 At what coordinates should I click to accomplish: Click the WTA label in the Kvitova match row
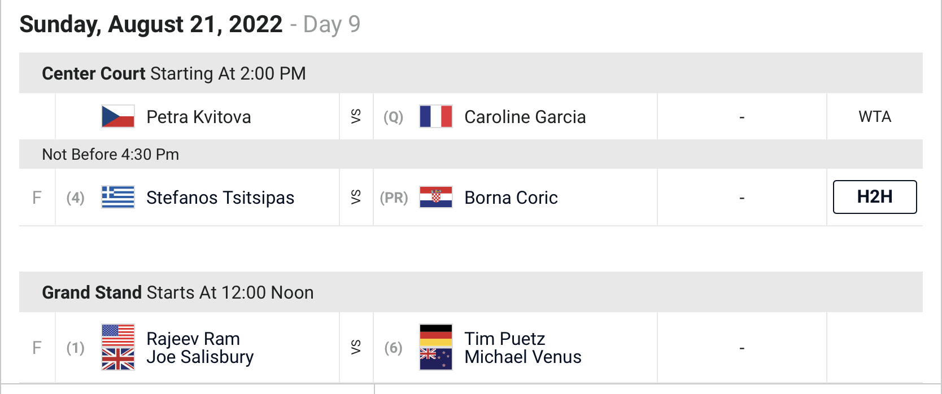coord(875,116)
